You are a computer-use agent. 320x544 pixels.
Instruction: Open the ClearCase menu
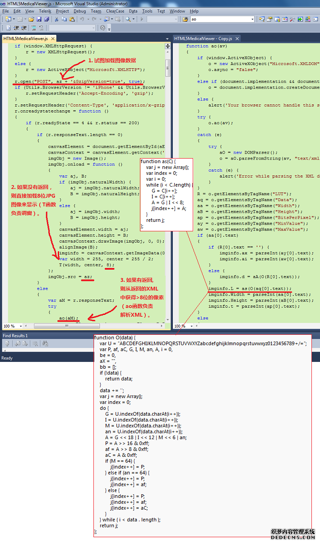pos(115,11)
